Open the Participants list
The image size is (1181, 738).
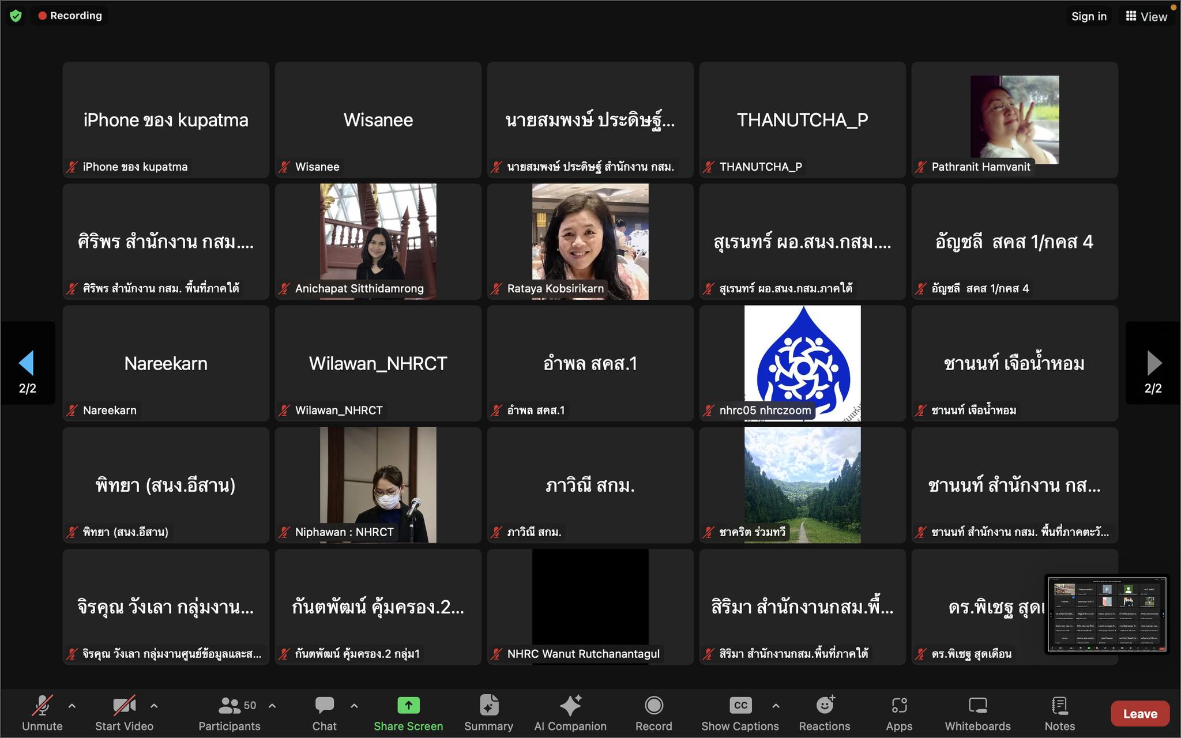[230, 713]
